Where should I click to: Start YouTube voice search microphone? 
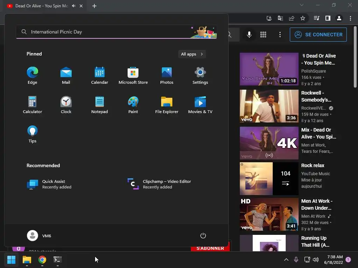coord(249,35)
